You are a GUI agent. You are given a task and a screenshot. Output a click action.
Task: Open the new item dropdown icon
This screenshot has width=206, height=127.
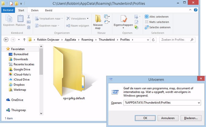tap(107, 16)
